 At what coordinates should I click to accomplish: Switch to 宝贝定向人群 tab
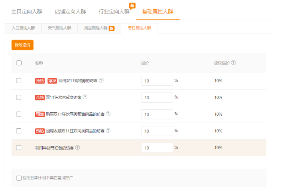click(x=27, y=12)
